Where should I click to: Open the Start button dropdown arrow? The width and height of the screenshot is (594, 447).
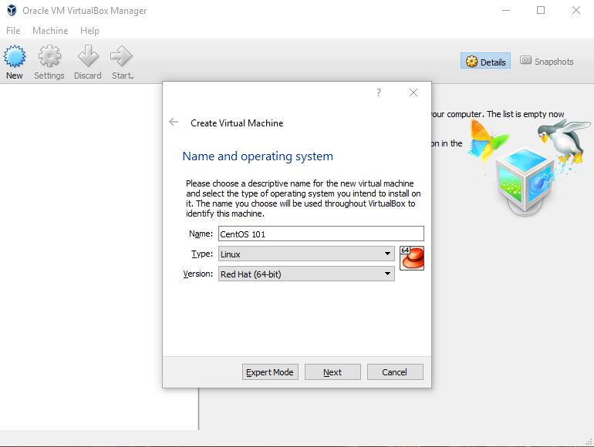[133, 78]
